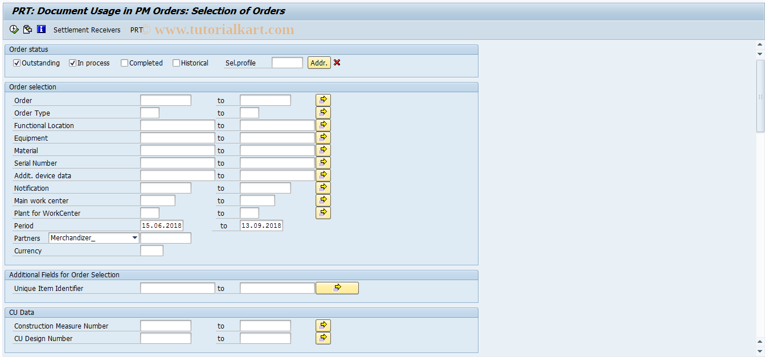Click the Order to field
Image resolution: width=765 pixels, height=357 pixels.
coord(265,100)
